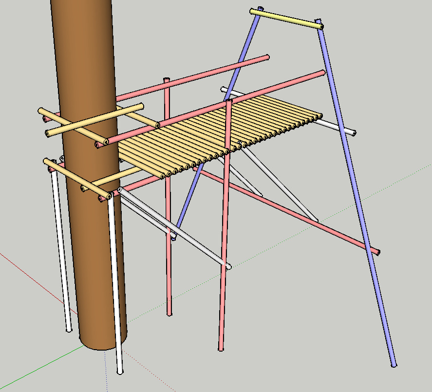432x392 pixels.
Task: Click the bottom foot of right blue leg
Action: (394, 364)
